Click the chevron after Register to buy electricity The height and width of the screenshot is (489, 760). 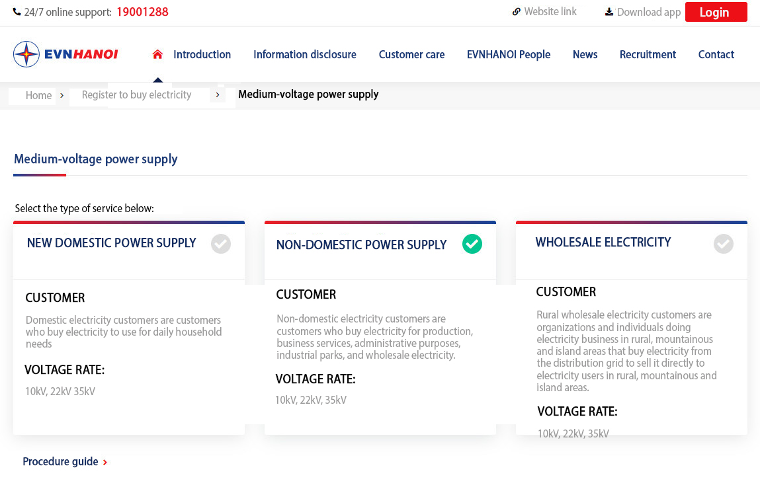click(218, 94)
